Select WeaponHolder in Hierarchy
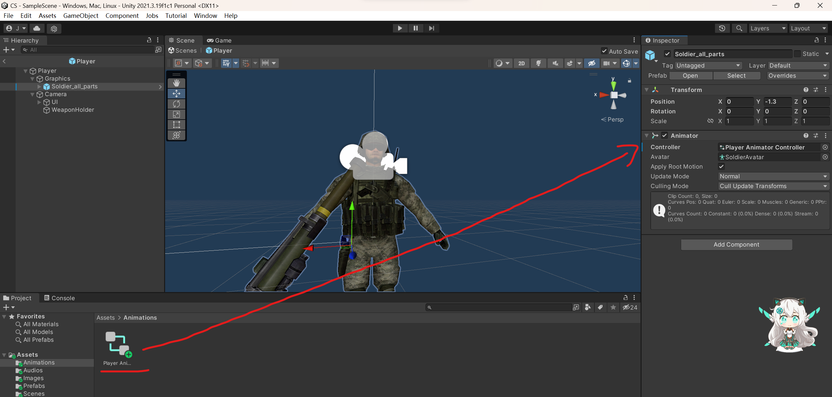Screen dimensions: 832x397 click(73, 110)
